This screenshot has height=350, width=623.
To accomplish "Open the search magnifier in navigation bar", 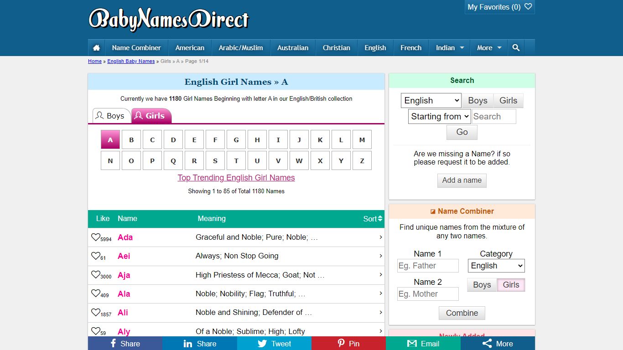I will click(516, 47).
